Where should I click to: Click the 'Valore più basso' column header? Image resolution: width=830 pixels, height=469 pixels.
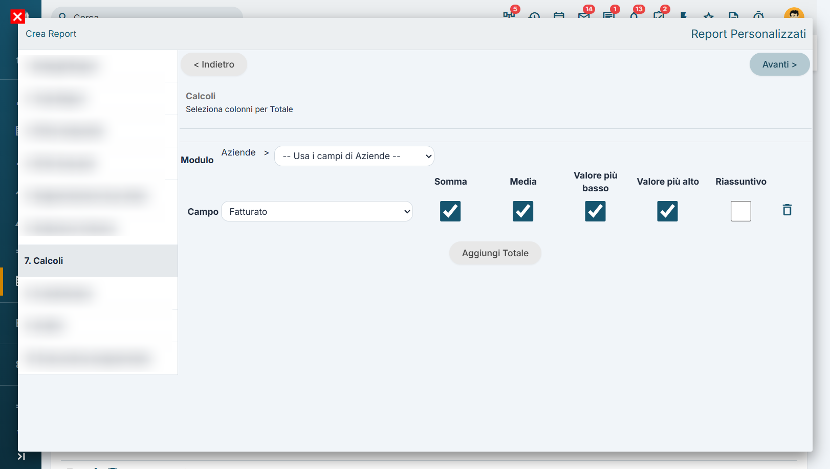pos(595,182)
